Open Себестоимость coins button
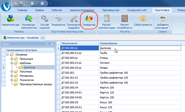Screen dimensions: 185x112 [143, 21]
